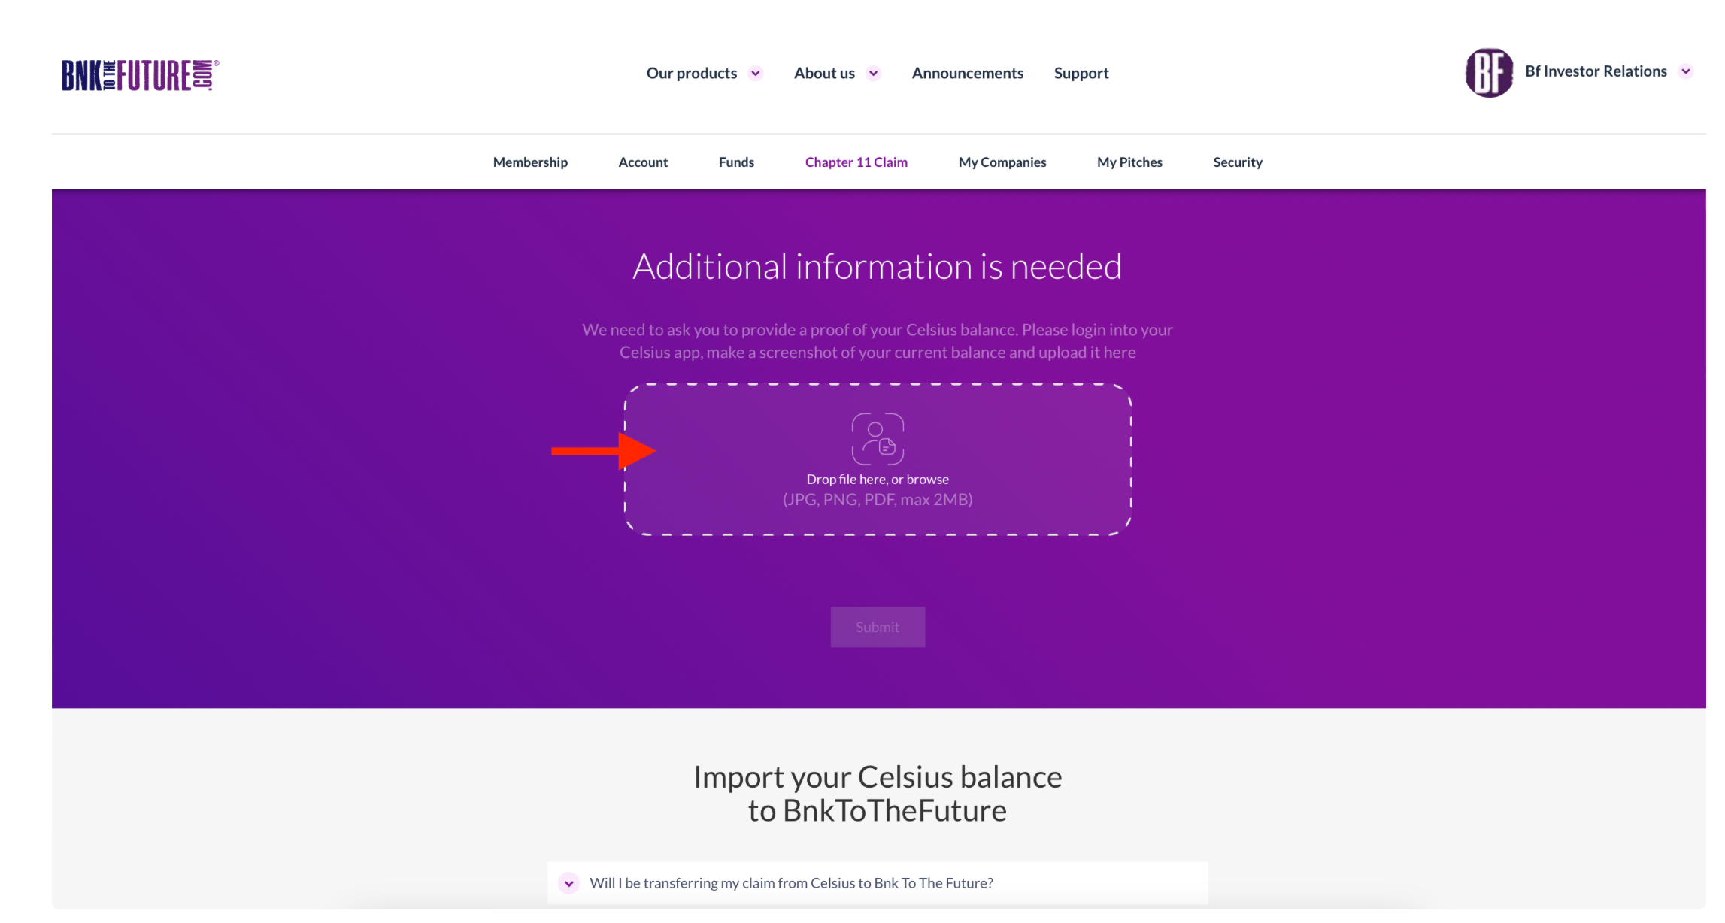Switch to the Account tab
This screenshot has width=1725, height=923.
643,162
